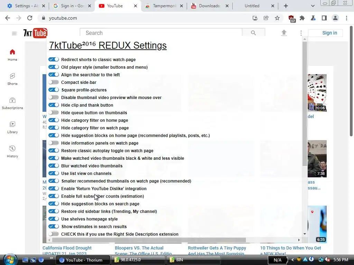Toggle Old player style option
354x265 pixels.
coord(54,67)
